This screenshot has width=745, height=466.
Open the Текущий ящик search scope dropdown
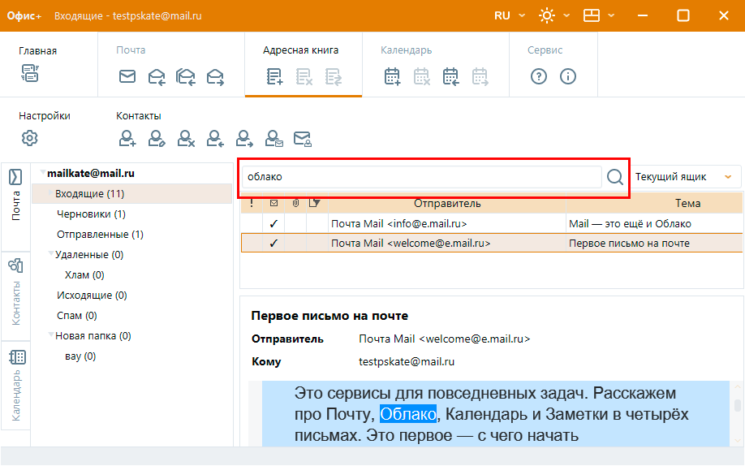coord(687,177)
